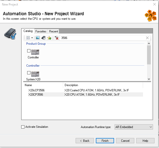Click the Product Group section heading

(x=36, y=44)
